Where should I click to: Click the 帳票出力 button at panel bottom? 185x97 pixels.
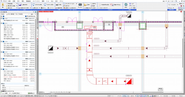[x=31, y=93]
